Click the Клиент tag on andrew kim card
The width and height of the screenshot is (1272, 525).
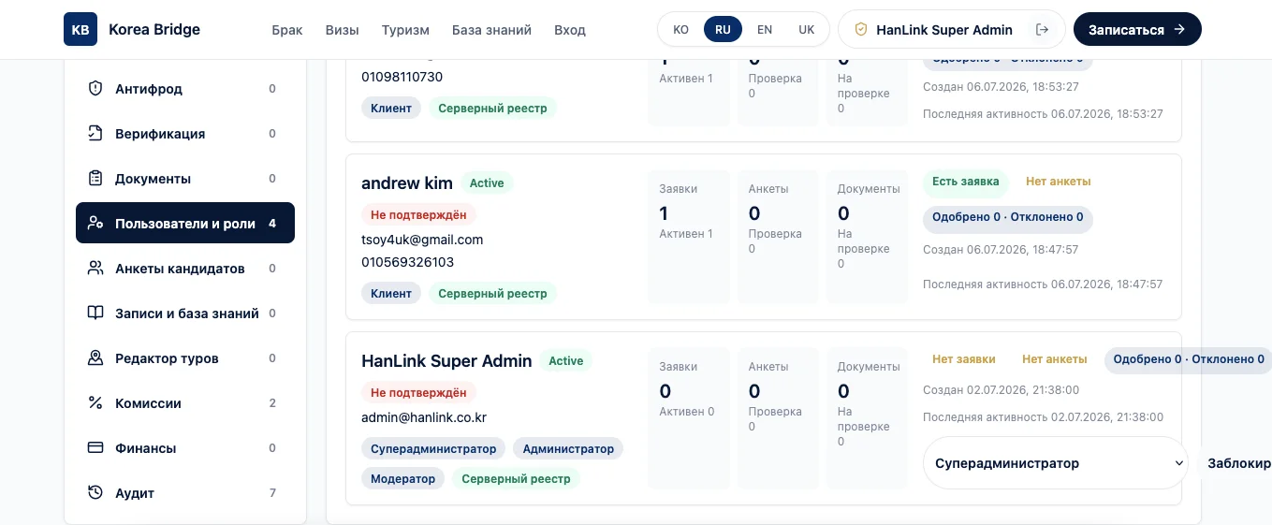click(391, 294)
